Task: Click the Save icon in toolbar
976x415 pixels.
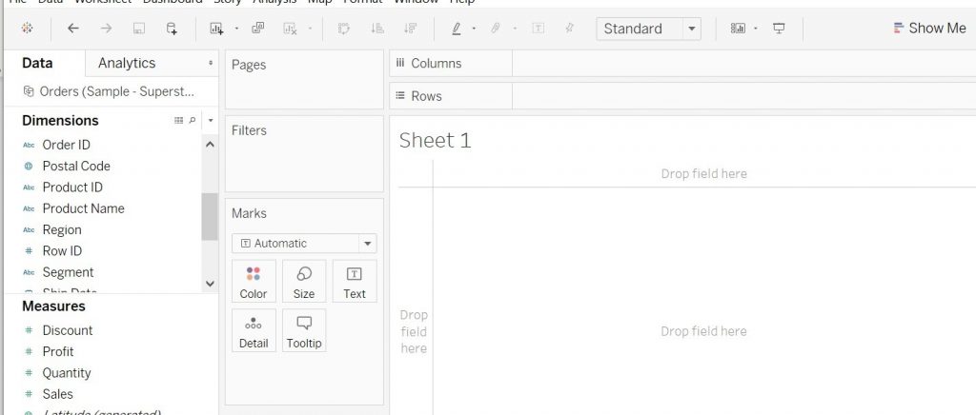Action: click(139, 28)
